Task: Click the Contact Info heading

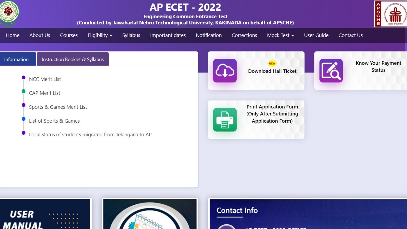Action: (x=237, y=210)
